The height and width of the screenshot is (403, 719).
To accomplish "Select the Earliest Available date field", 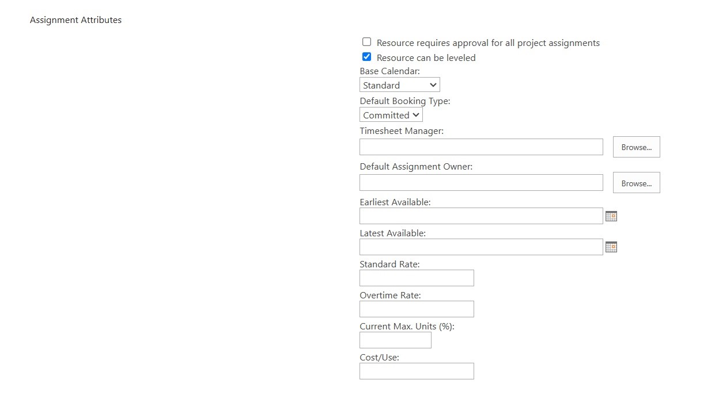I will (481, 216).
